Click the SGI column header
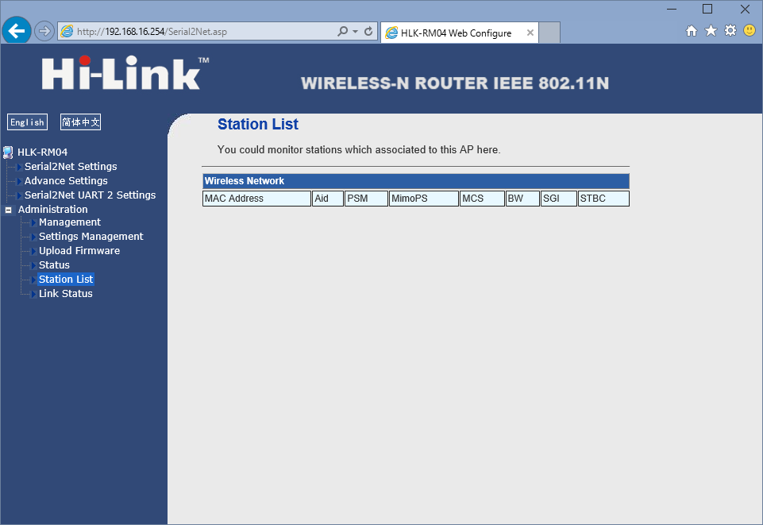The image size is (763, 525). point(559,199)
